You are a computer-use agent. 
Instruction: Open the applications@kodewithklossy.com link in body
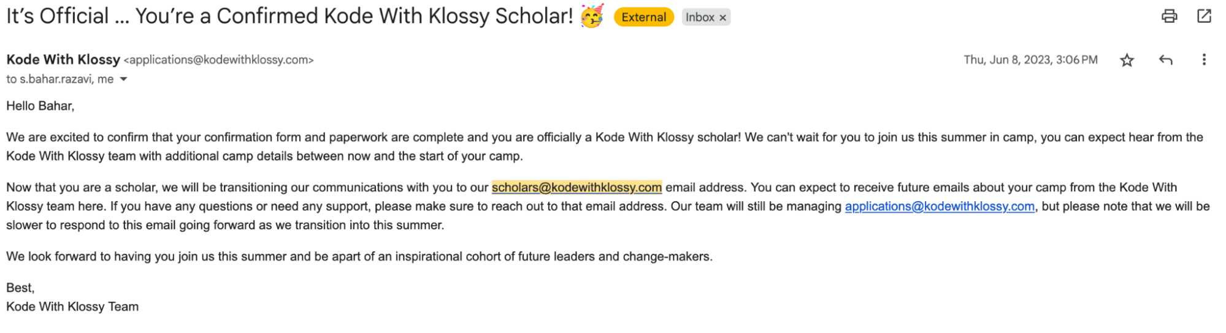pos(940,207)
